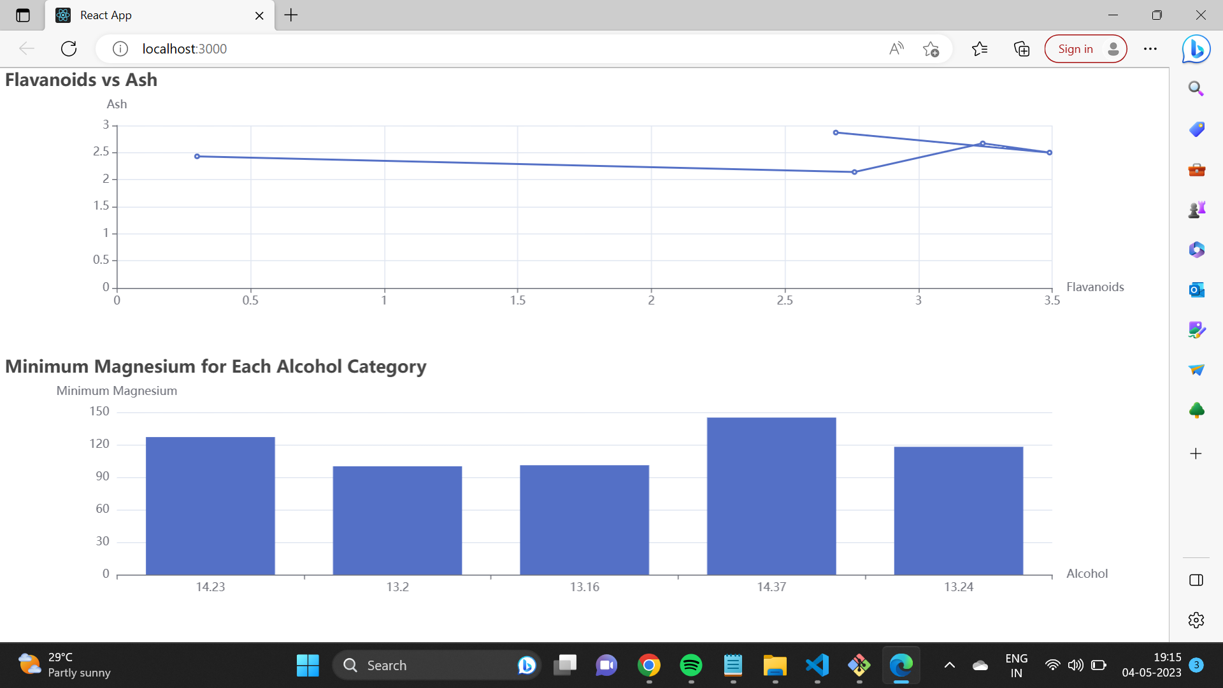Open the green tree sidebar icon
This screenshot has width=1223, height=688.
pos(1196,410)
